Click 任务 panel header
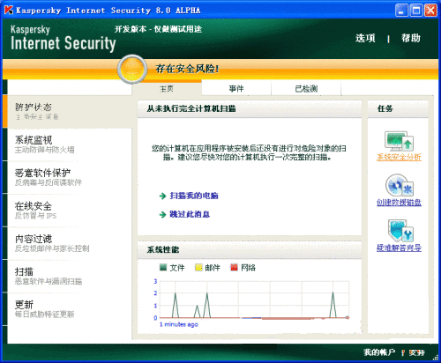 pyautogui.click(x=398, y=108)
